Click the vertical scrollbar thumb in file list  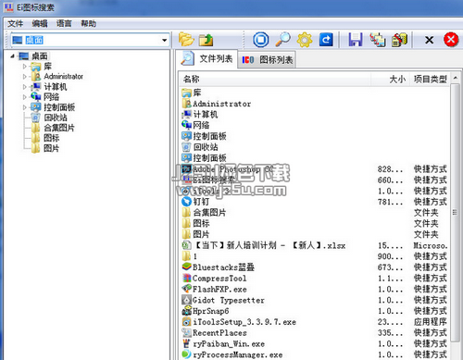tap(456, 212)
